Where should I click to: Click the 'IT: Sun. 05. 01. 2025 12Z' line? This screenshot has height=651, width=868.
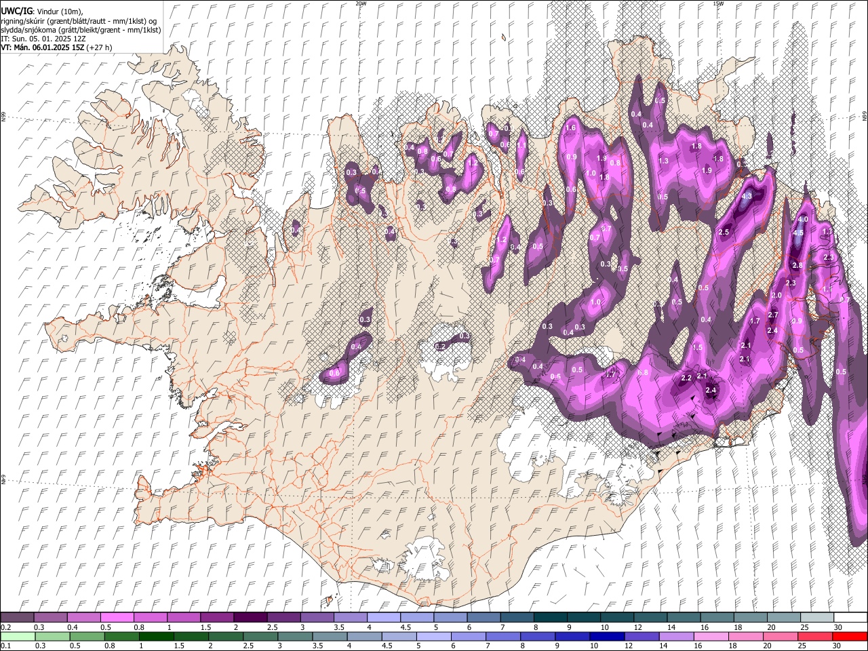(43, 39)
